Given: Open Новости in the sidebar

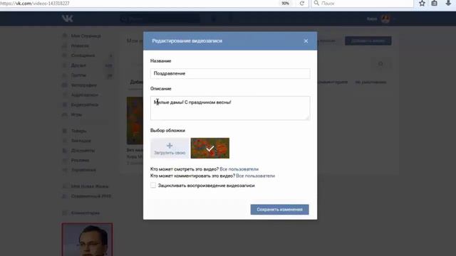Looking at the screenshot, I should pos(80,46).
